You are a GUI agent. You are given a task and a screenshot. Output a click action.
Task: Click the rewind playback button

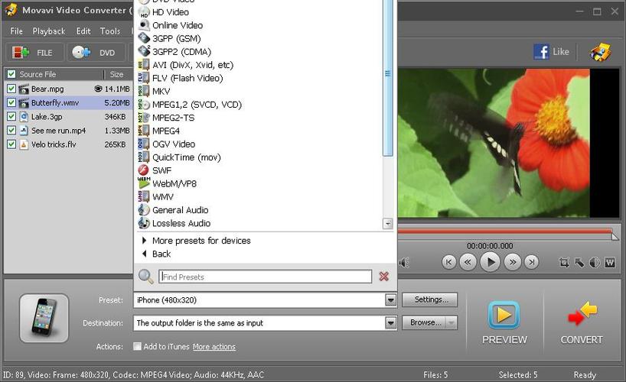468,262
